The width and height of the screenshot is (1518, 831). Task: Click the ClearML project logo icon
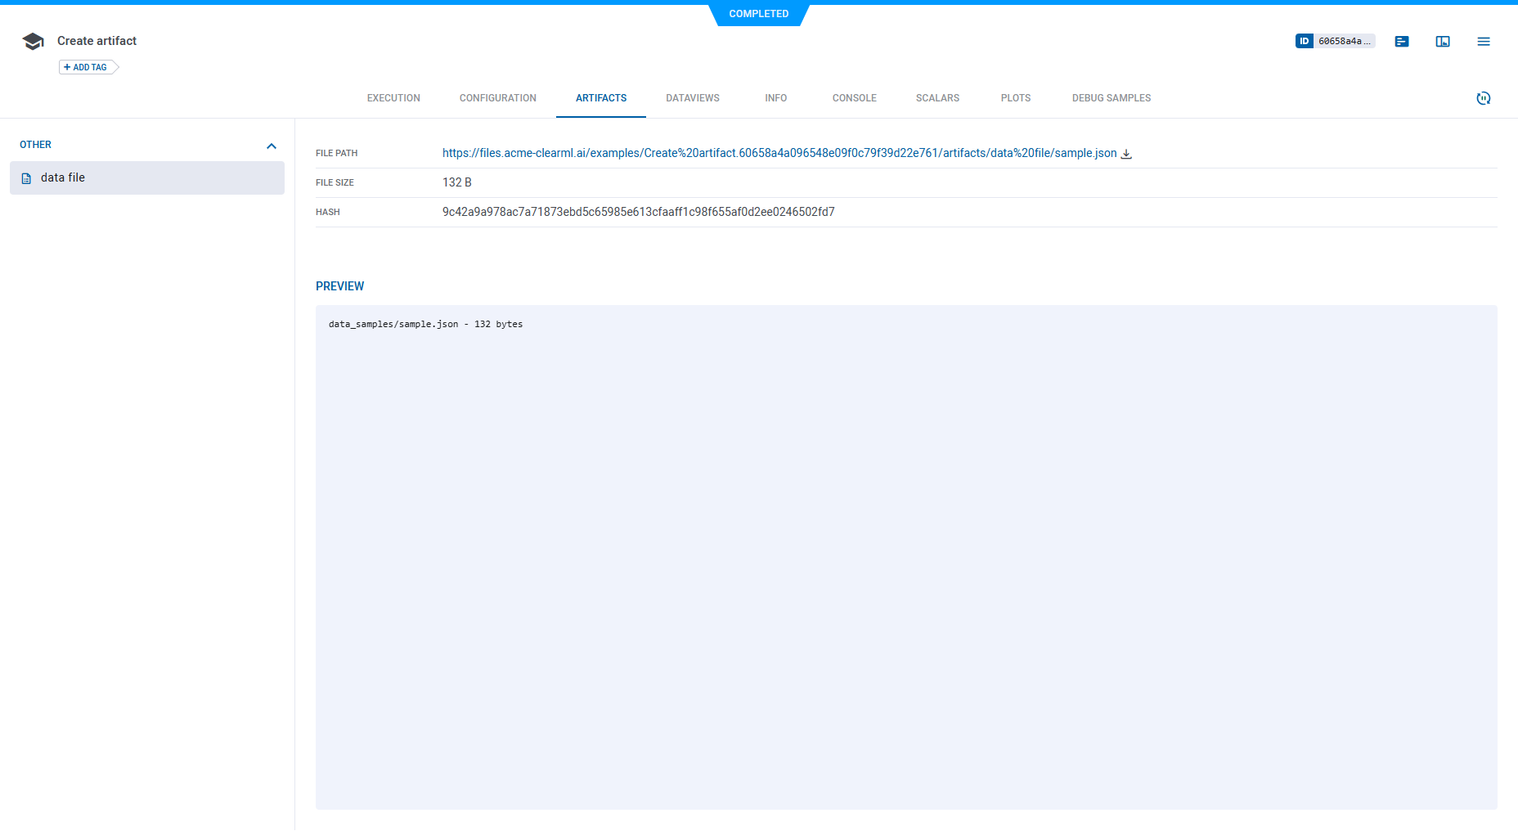(33, 40)
